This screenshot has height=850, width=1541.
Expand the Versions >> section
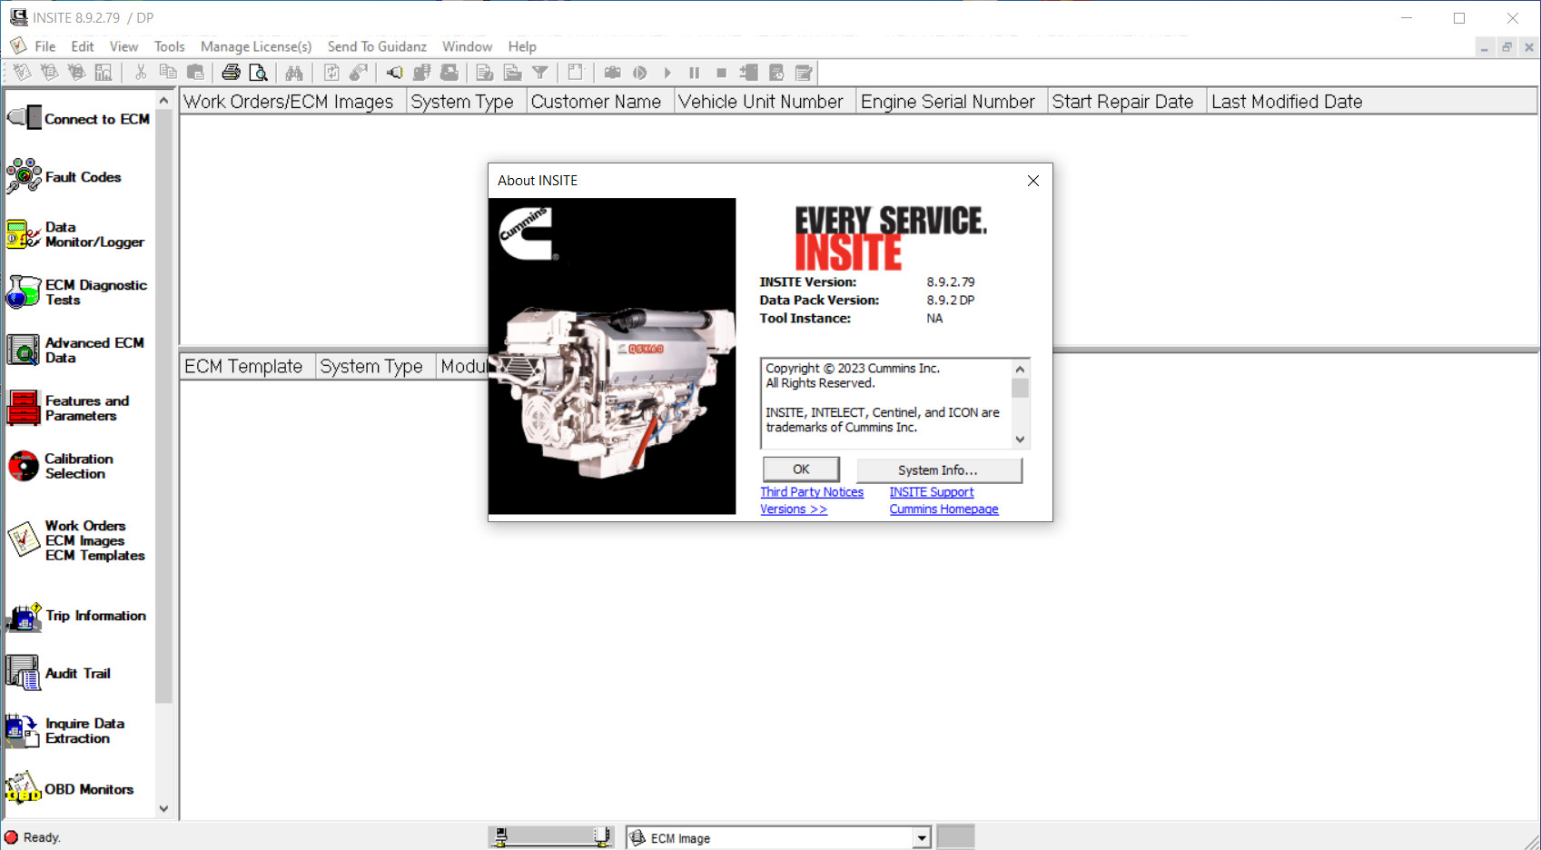tap(793, 509)
